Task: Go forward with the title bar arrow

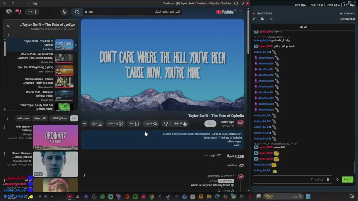Action: 242,3
